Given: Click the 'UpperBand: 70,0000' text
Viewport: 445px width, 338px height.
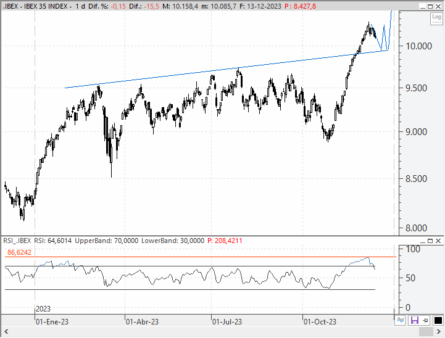Looking at the screenshot, I should 106,241.
